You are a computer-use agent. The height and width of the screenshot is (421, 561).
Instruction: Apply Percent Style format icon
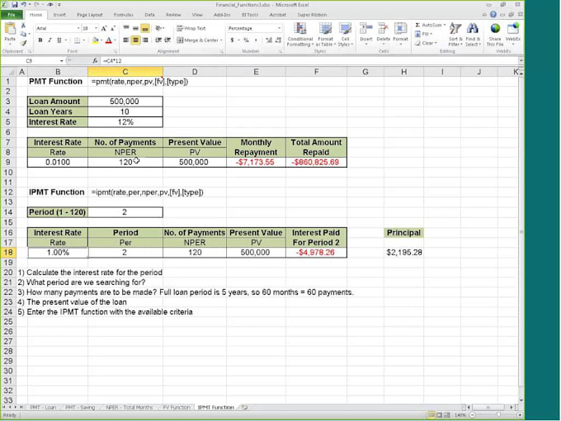tap(246, 40)
